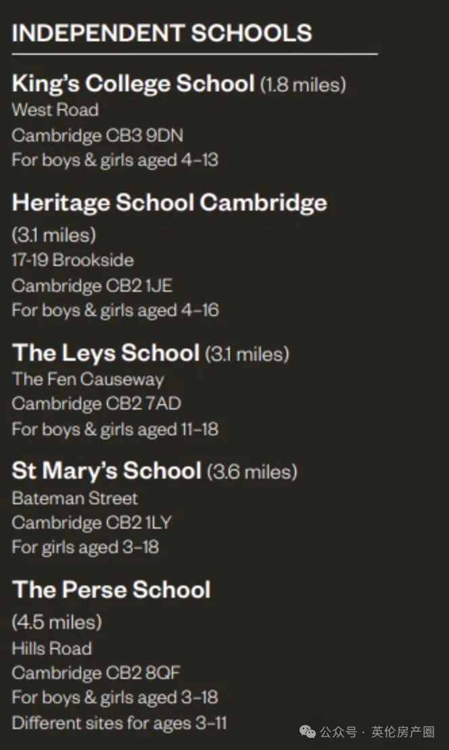This screenshot has width=449, height=750.
Task: Click postcode text Cambridge CB3 9DN
Action: point(97,135)
